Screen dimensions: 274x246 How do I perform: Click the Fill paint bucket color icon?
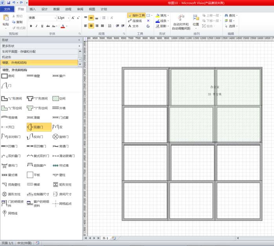pos(158,16)
